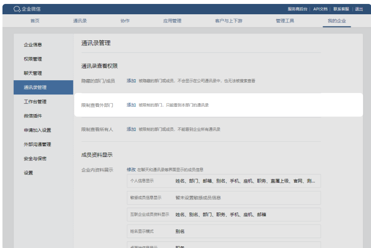
Task: Click 修改 beside 企业内资料展示
Action: (131, 169)
